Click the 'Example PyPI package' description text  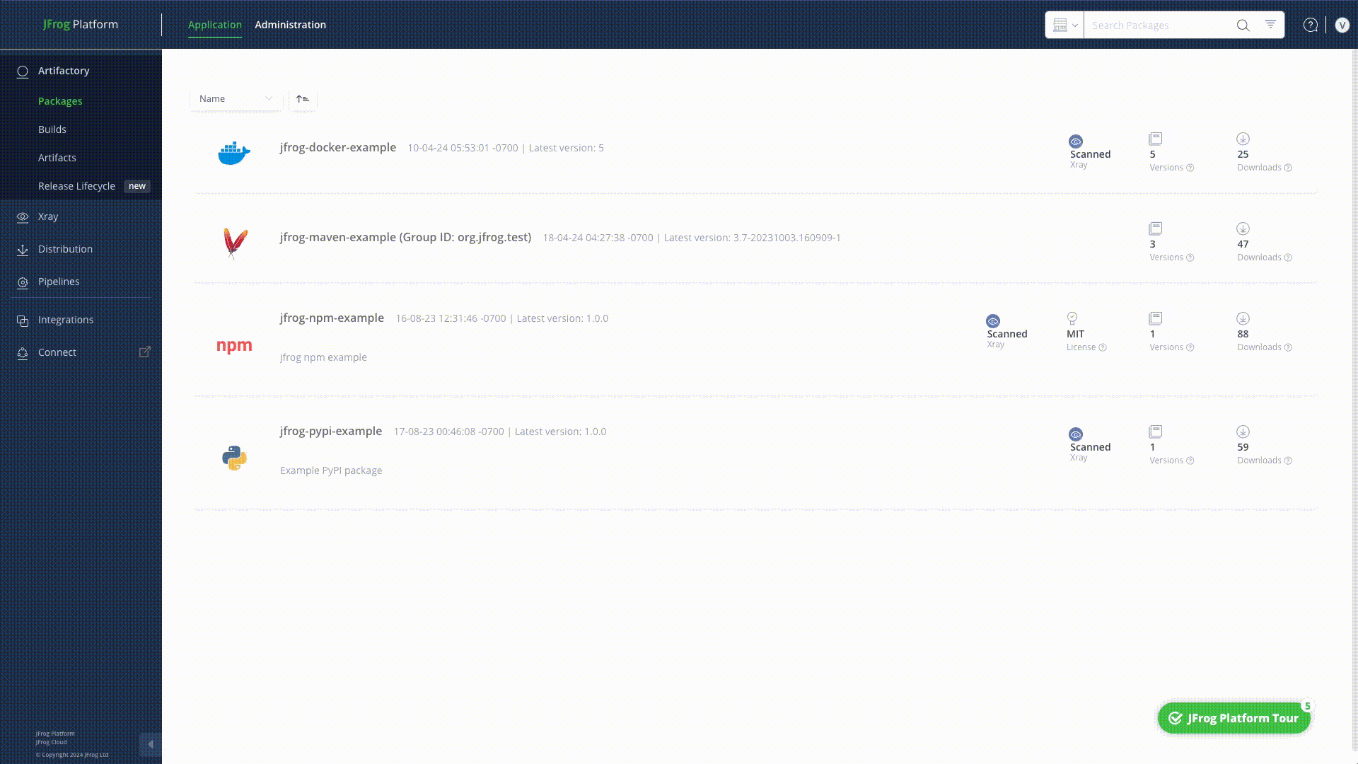[x=331, y=470]
